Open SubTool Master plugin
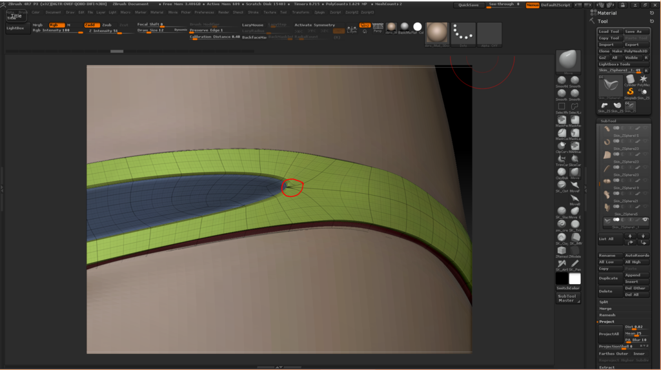Image resolution: width=661 pixels, height=370 pixels. coord(567,298)
